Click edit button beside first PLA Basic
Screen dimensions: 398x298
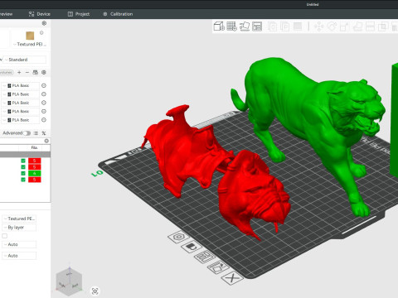click(44, 86)
